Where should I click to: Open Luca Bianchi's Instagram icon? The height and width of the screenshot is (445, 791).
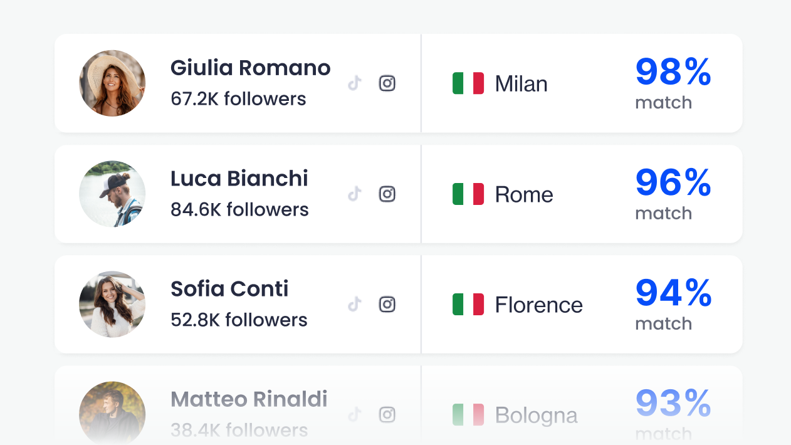click(387, 194)
